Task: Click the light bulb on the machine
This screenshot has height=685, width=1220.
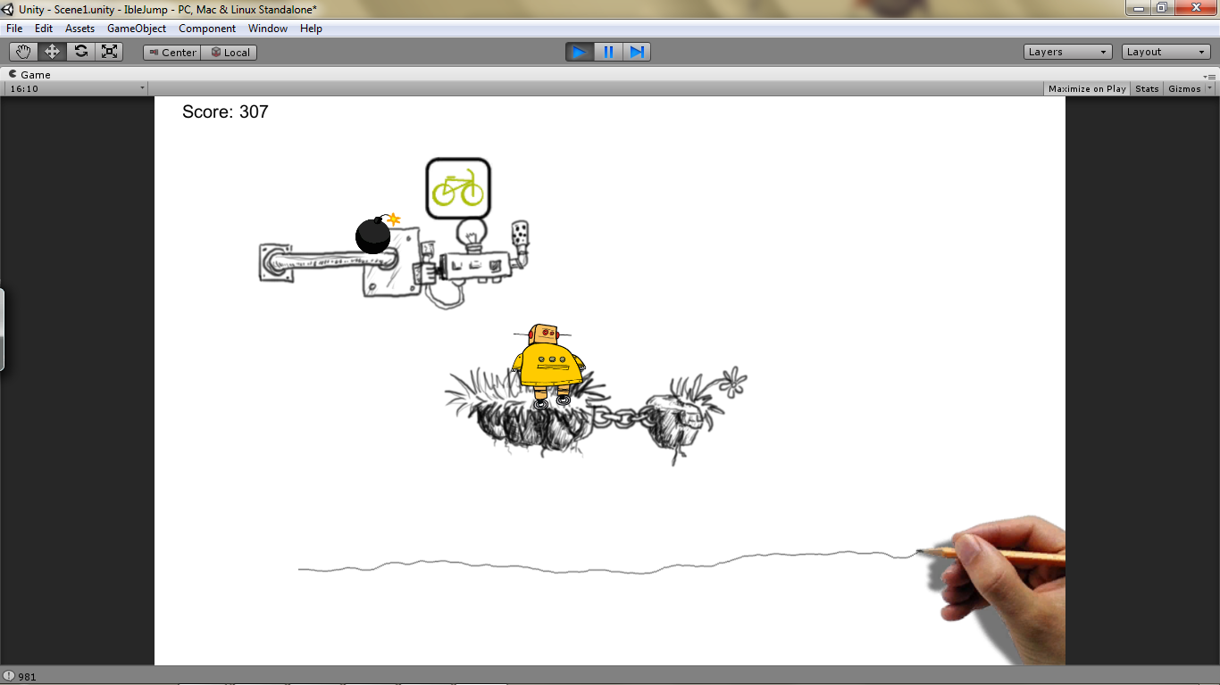Action: point(471,235)
